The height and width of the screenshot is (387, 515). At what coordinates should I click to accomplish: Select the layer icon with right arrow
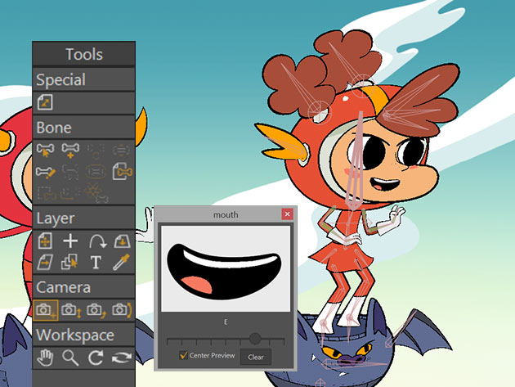[x=45, y=263]
